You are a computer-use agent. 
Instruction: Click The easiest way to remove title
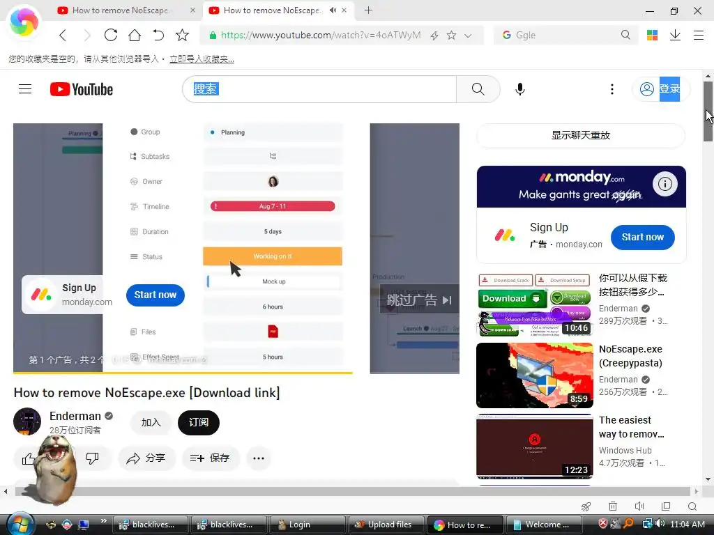coord(632,427)
